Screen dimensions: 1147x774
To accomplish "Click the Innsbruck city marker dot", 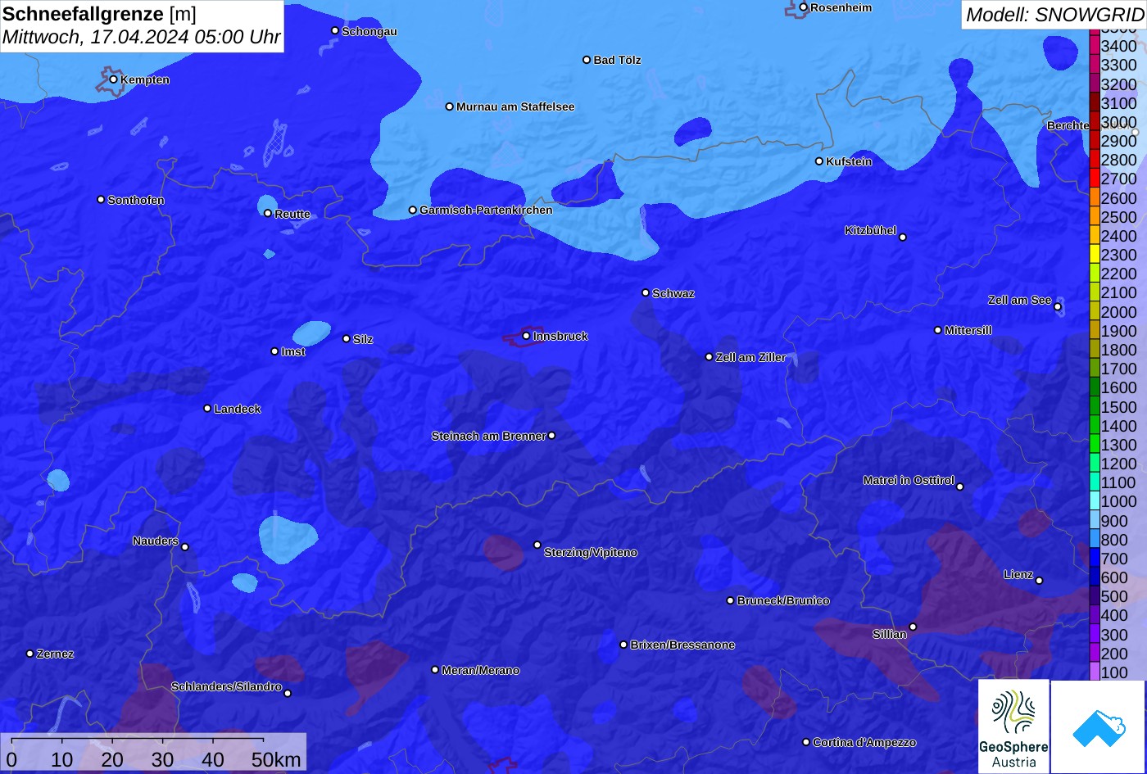I will pos(526,336).
